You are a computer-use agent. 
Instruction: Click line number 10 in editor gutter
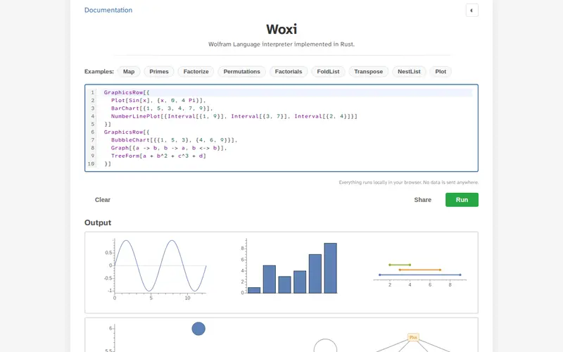91,163
